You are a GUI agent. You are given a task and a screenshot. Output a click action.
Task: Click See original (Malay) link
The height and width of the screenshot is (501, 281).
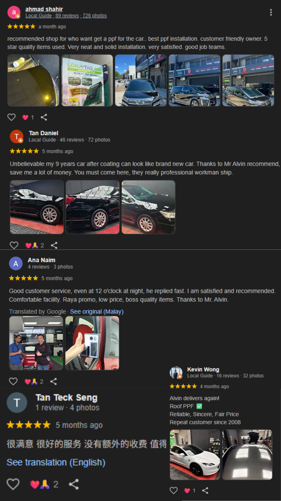click(x=97, y=312)
